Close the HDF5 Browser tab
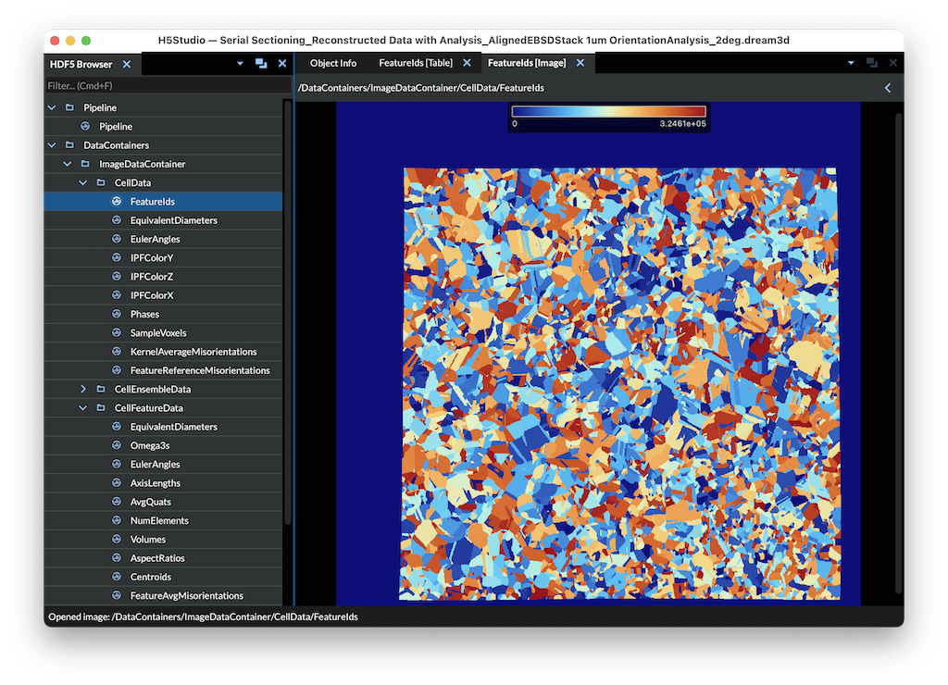 (x=127, y=65)
